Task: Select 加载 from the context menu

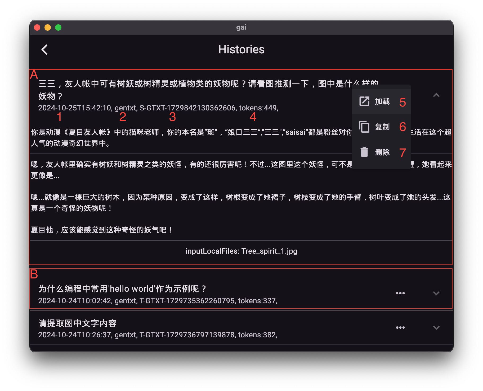Action: point(382,101)
